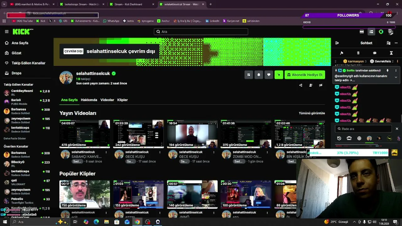Open the MOD dashboard icon in header
402x226 pixels.
pyautogui.click(x=362, y=32)
